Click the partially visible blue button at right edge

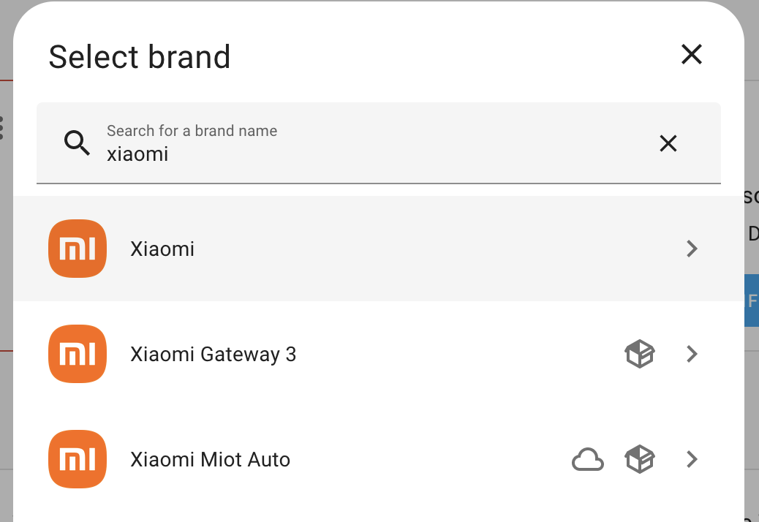753,300
